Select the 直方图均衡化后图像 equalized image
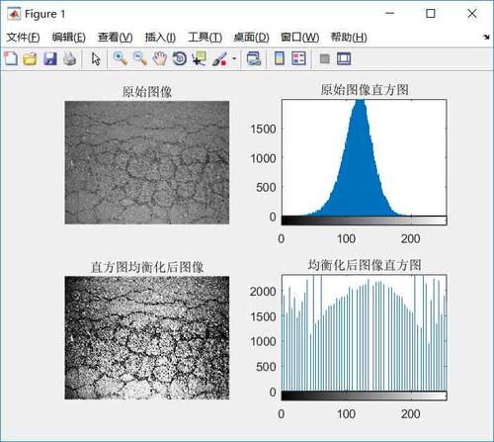This screenshot has width=494, height=442. (x=147, y=338)
